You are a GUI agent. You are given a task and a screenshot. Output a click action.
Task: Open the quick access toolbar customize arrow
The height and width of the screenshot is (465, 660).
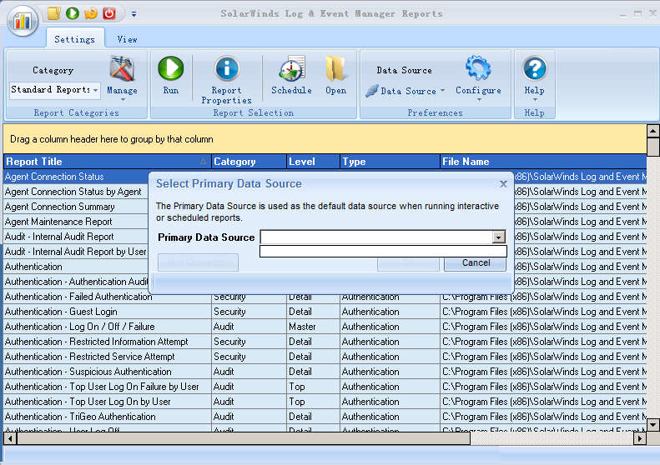[134, 14]
